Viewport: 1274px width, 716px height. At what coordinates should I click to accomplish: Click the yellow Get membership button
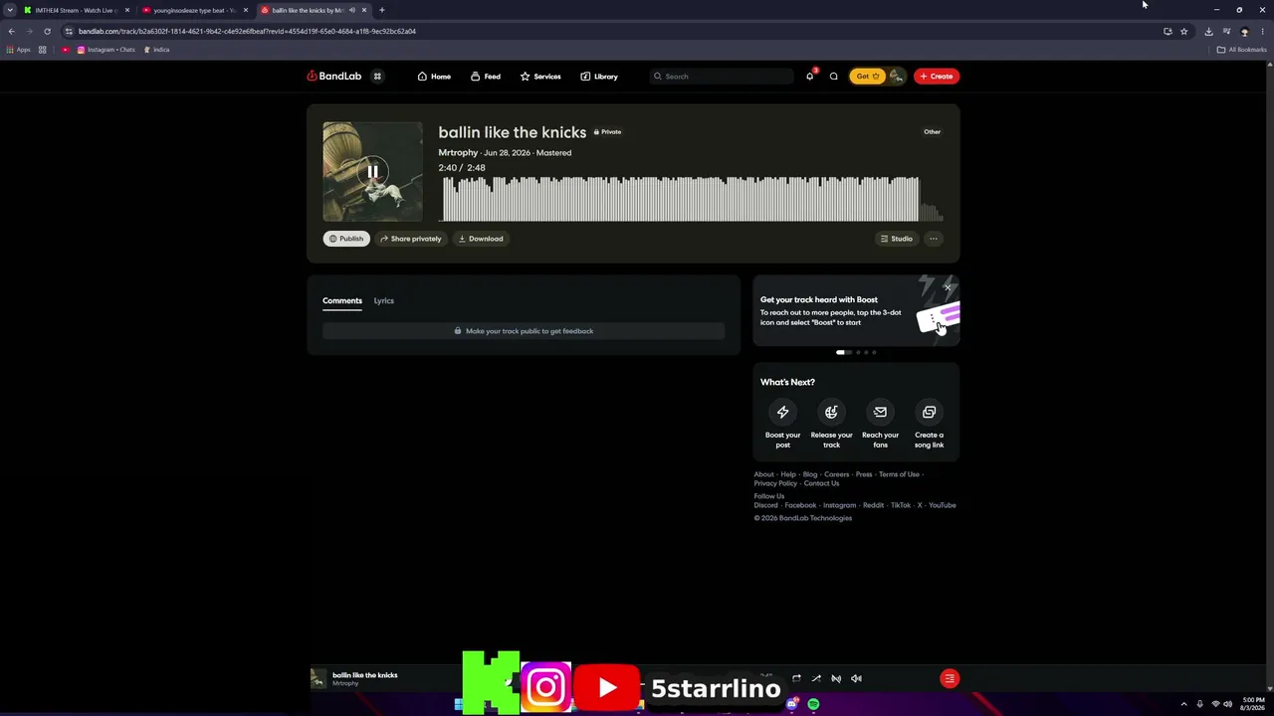[867, 77]
